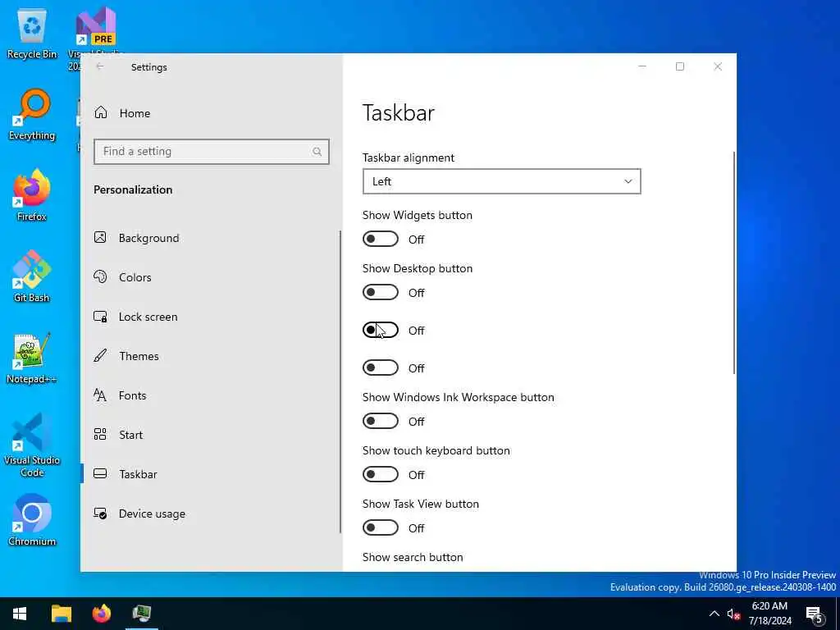Click the Fonts icon in sidebar

(x=100, y=395)
